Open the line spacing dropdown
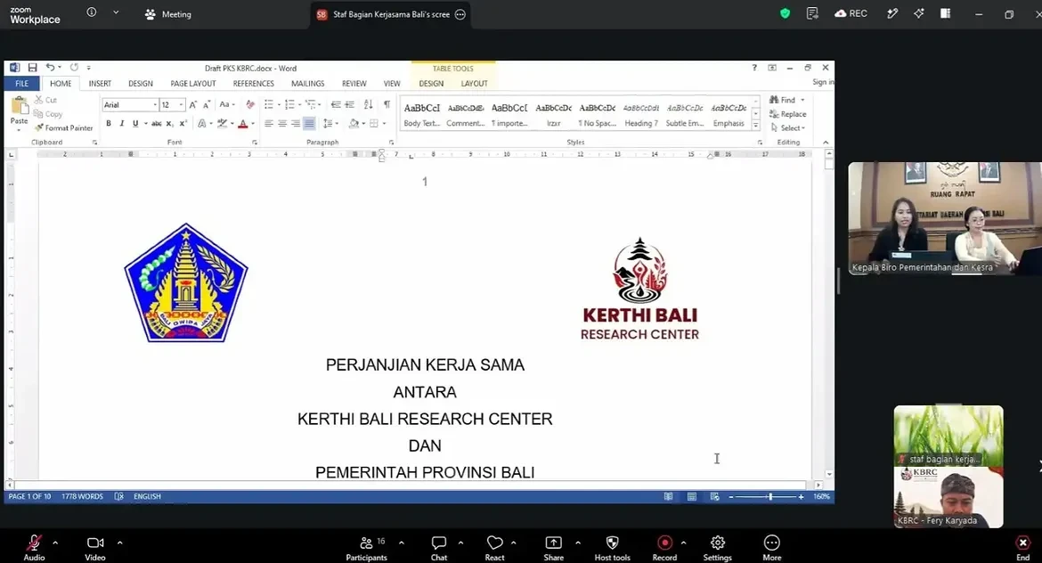1042x563 pixels. pyautogui.click(x=329, y=123)
